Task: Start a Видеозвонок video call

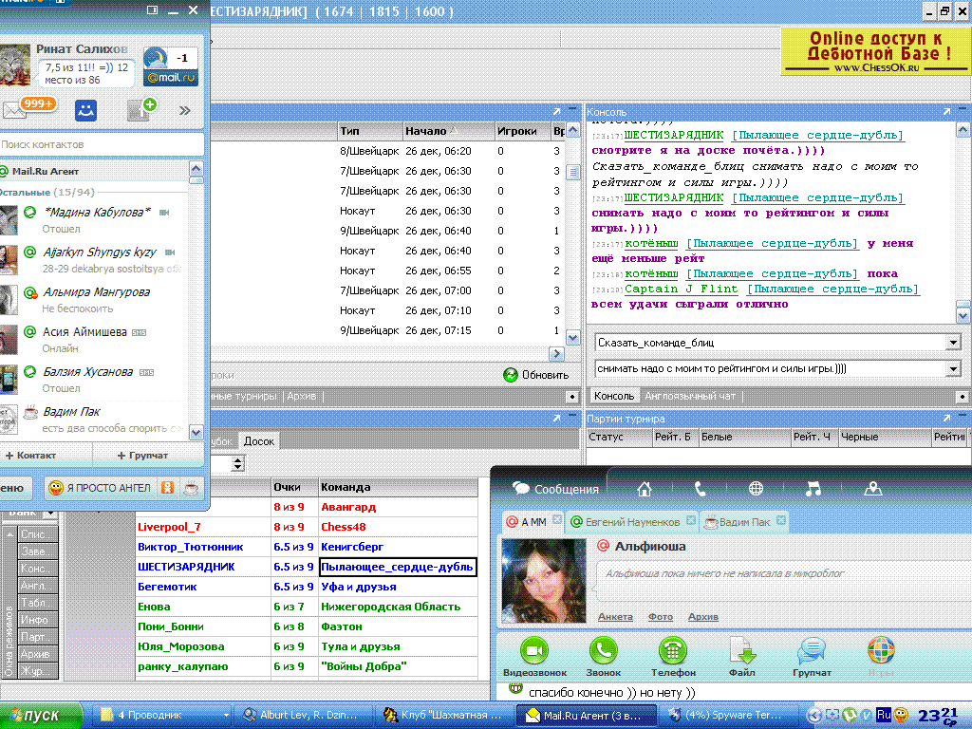Action: pos(534,657)
